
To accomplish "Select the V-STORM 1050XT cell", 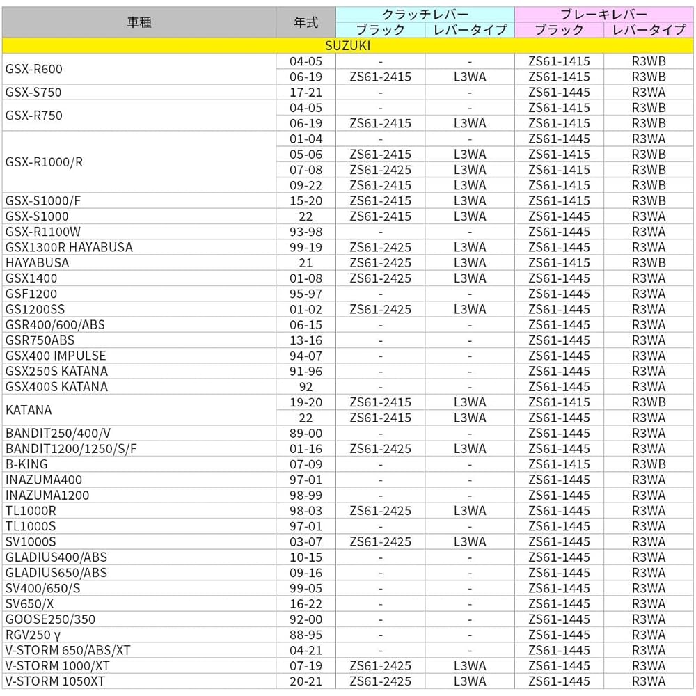I will [x=139, y=681].
